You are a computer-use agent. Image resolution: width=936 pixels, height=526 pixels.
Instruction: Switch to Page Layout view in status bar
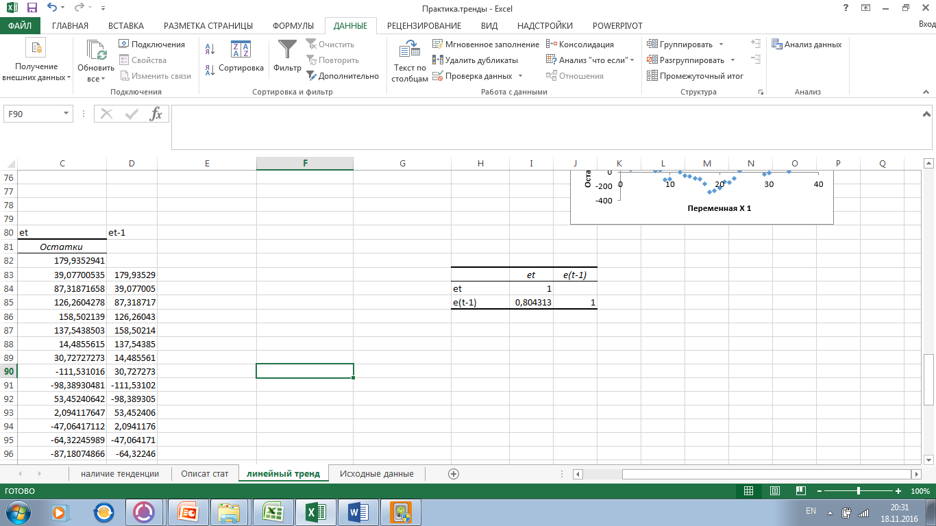[774, 491]
